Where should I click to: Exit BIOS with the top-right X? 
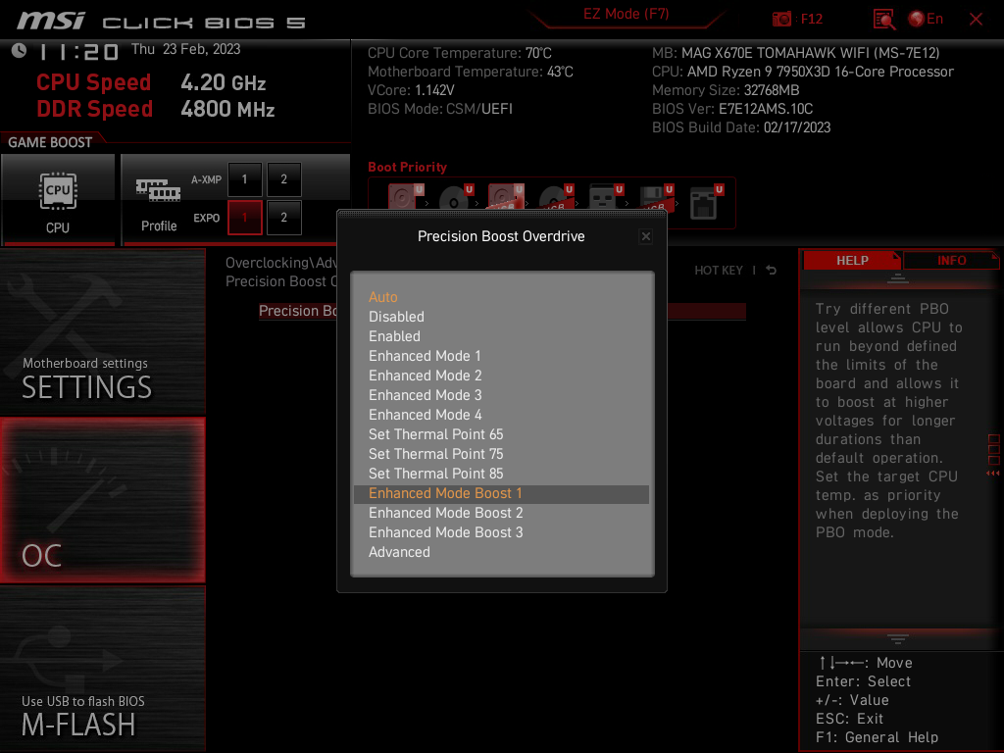(x=976, y=20)
